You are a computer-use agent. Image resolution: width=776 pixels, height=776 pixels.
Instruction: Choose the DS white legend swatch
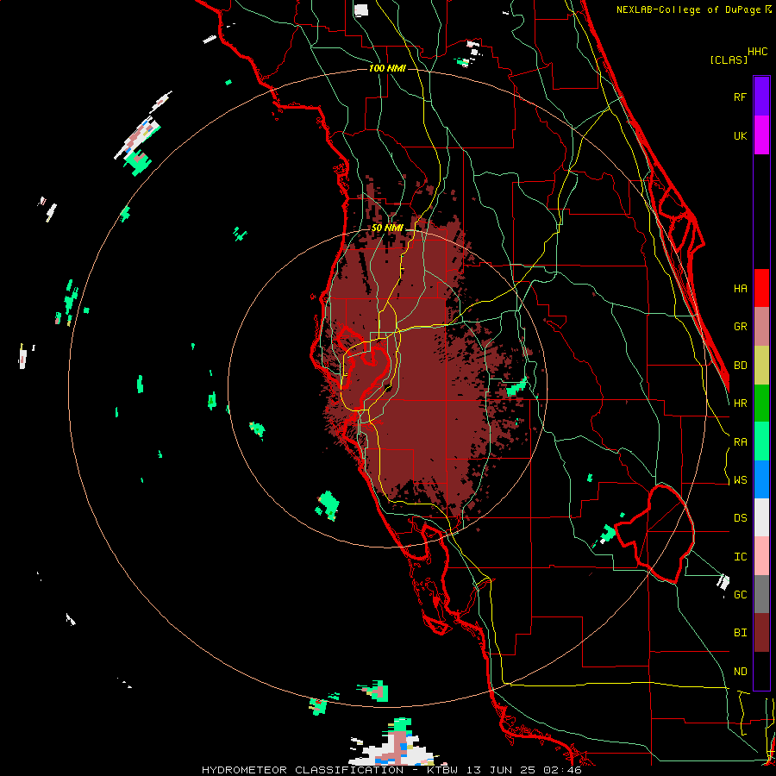[761, 517]
